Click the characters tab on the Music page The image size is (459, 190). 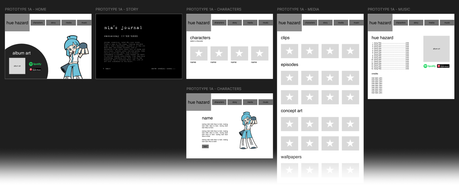pos(400,22)
